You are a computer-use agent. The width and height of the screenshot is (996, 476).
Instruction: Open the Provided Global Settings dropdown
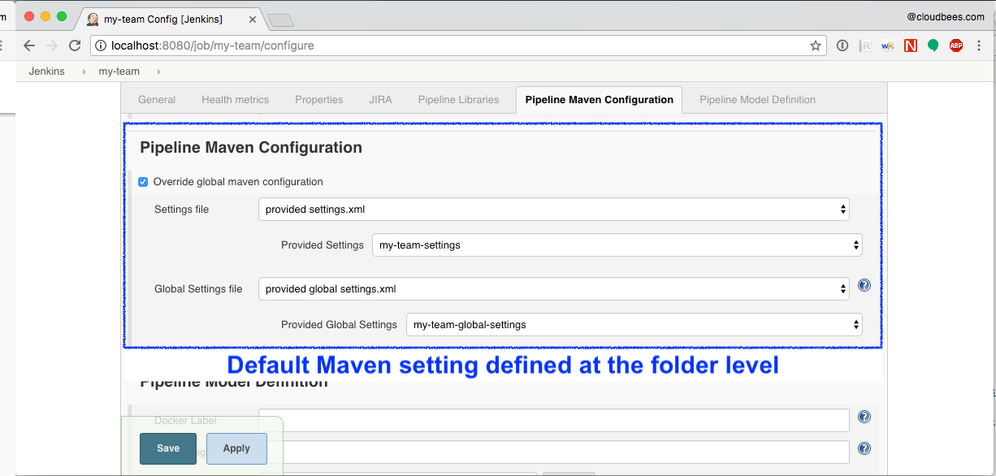pyautogui.click(x=634, y=325)
